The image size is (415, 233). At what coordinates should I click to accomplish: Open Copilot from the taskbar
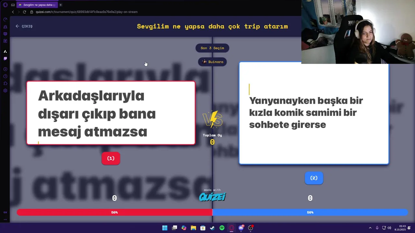pyautogui.click(x=184, y=228)
